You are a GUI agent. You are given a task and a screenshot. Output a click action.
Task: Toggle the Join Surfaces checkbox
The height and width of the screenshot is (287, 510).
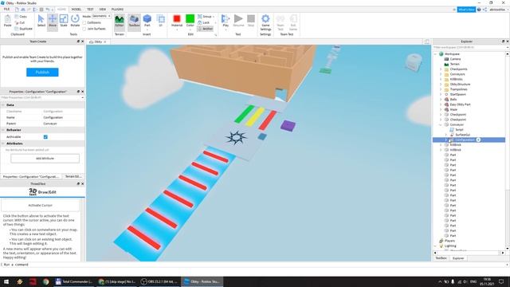pos(84,29)
